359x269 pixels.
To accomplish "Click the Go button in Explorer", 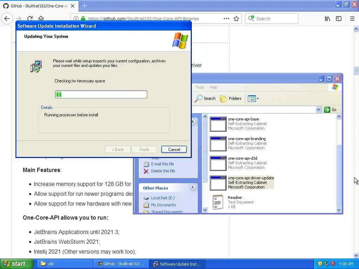I will click(x=330, y=110).
